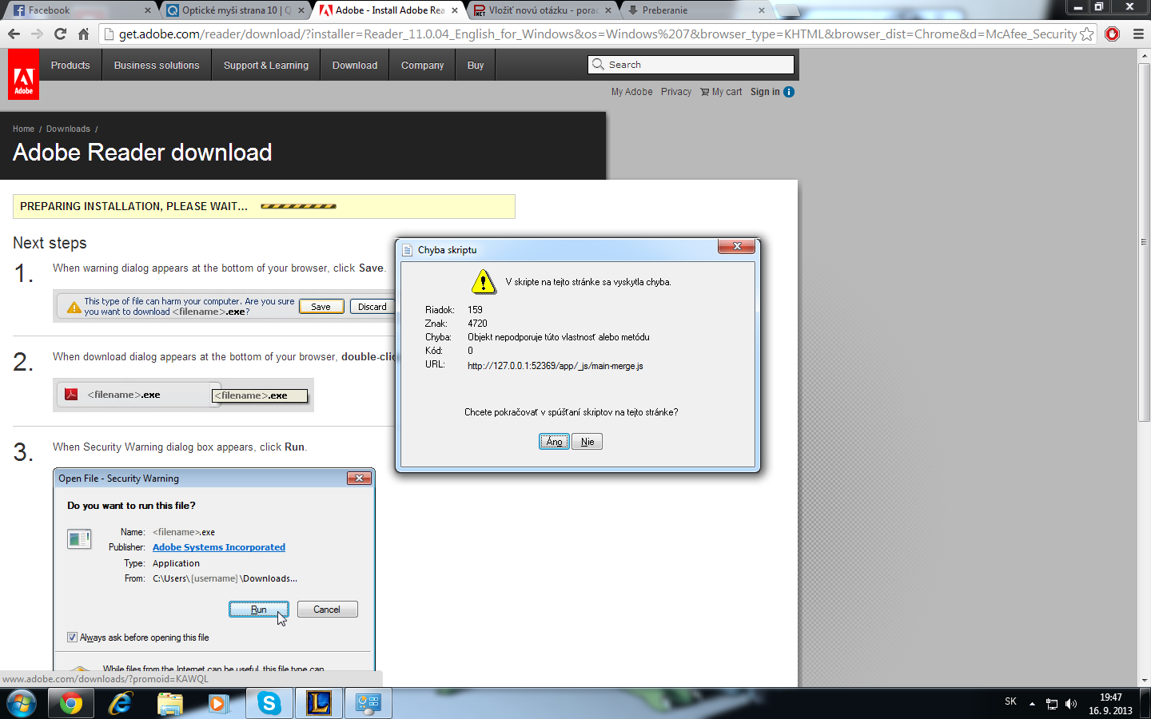Image resolution: width=1151 pixels, height=719 pixels.
Task: Open the My cart link
Action: click(x=721, y=92)
